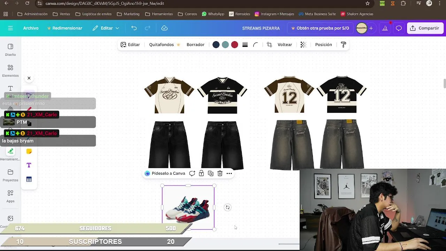Open the Archivo menu

tap(31, 28)
